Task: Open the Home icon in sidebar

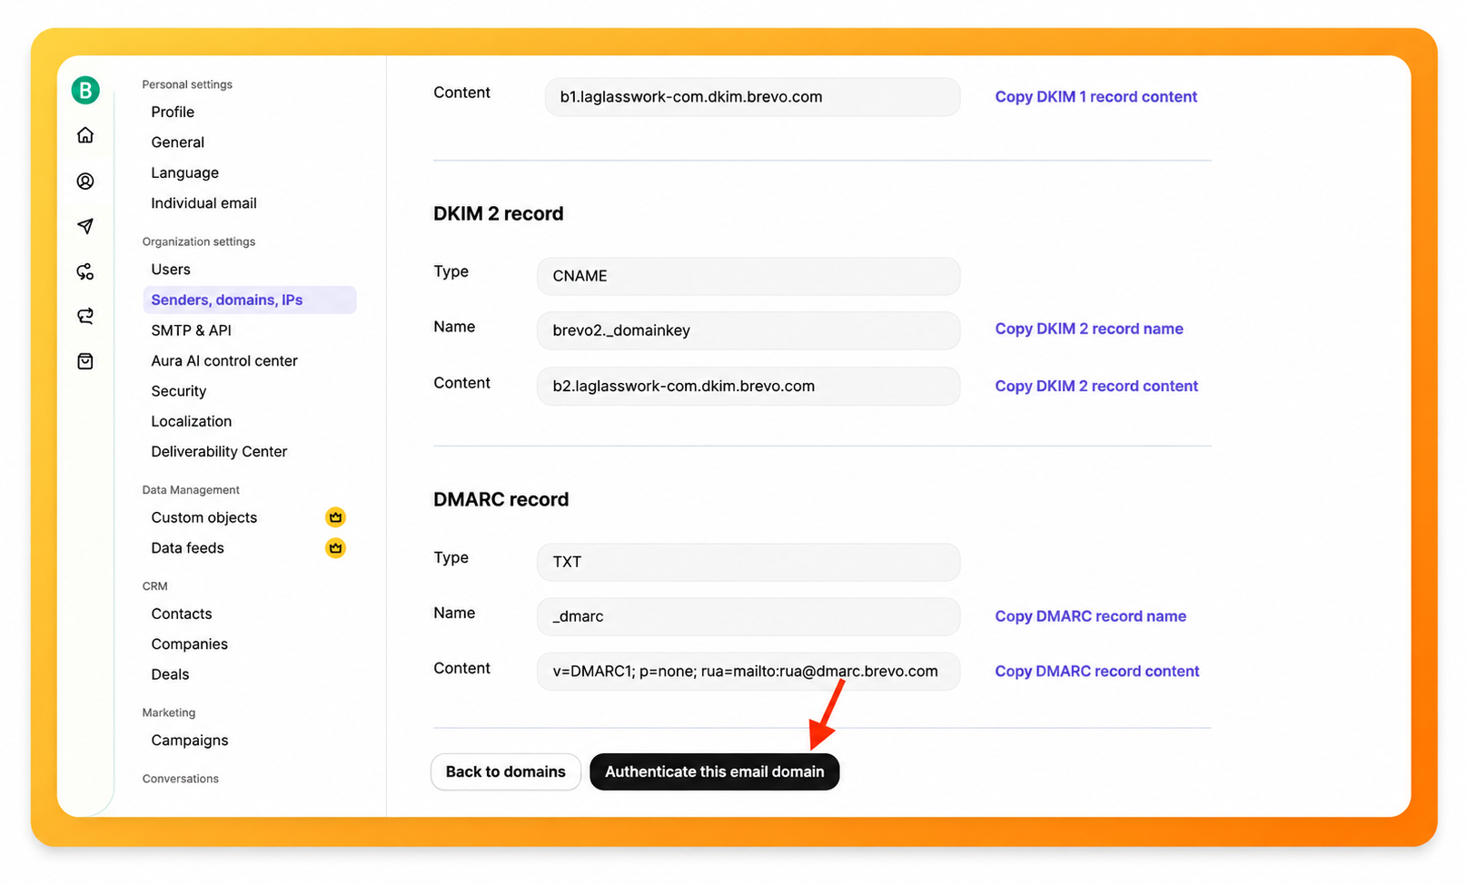Action: (x=85, y=135)
